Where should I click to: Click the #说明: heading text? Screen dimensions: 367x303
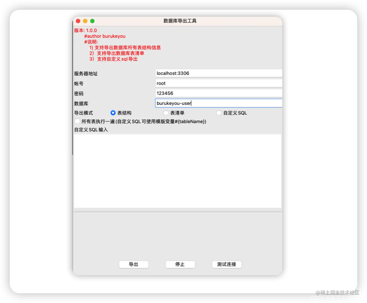click(91, 42)
